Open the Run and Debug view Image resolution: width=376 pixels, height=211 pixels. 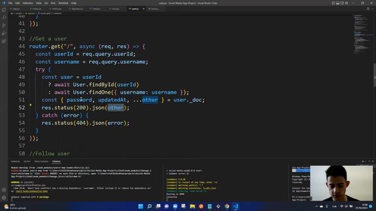coord(4,33)
